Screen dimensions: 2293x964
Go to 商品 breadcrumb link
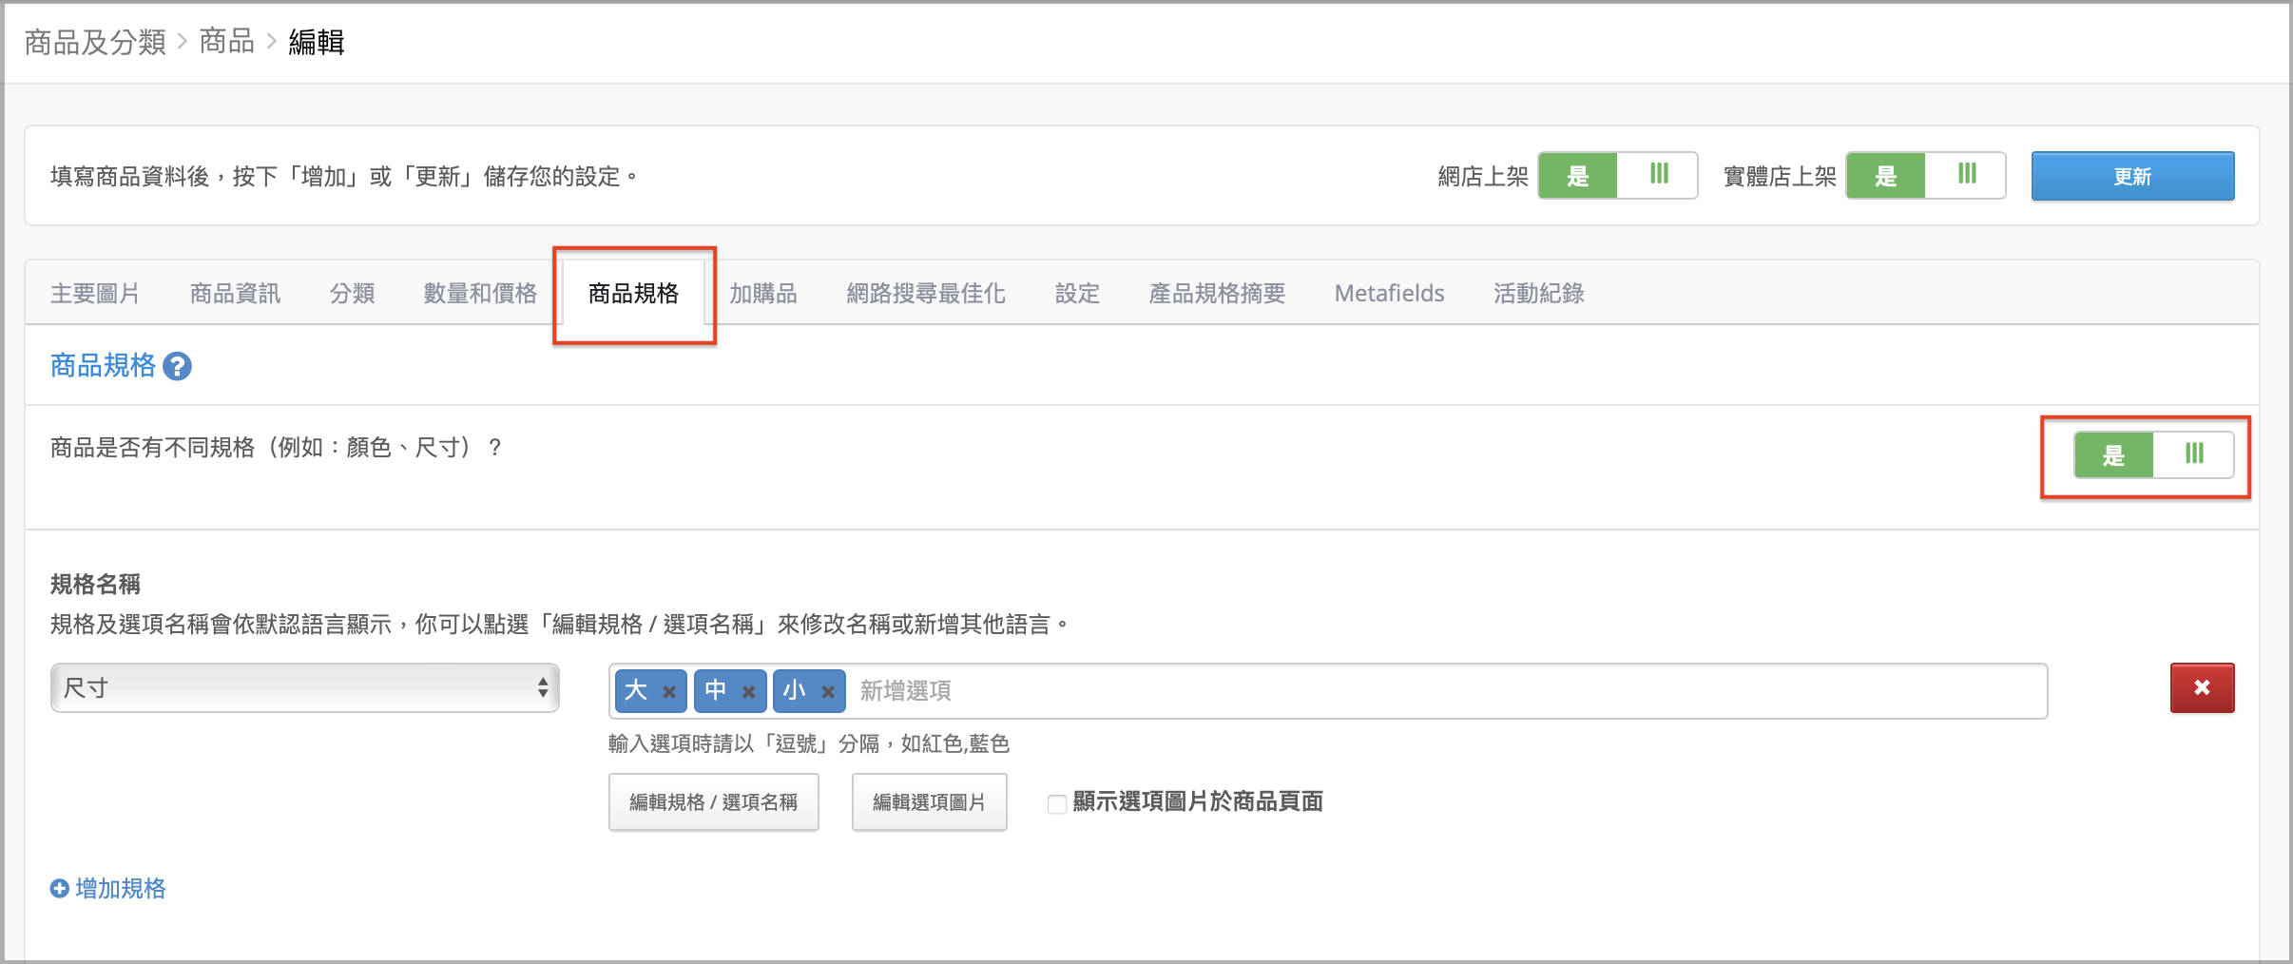pos(226,42)
